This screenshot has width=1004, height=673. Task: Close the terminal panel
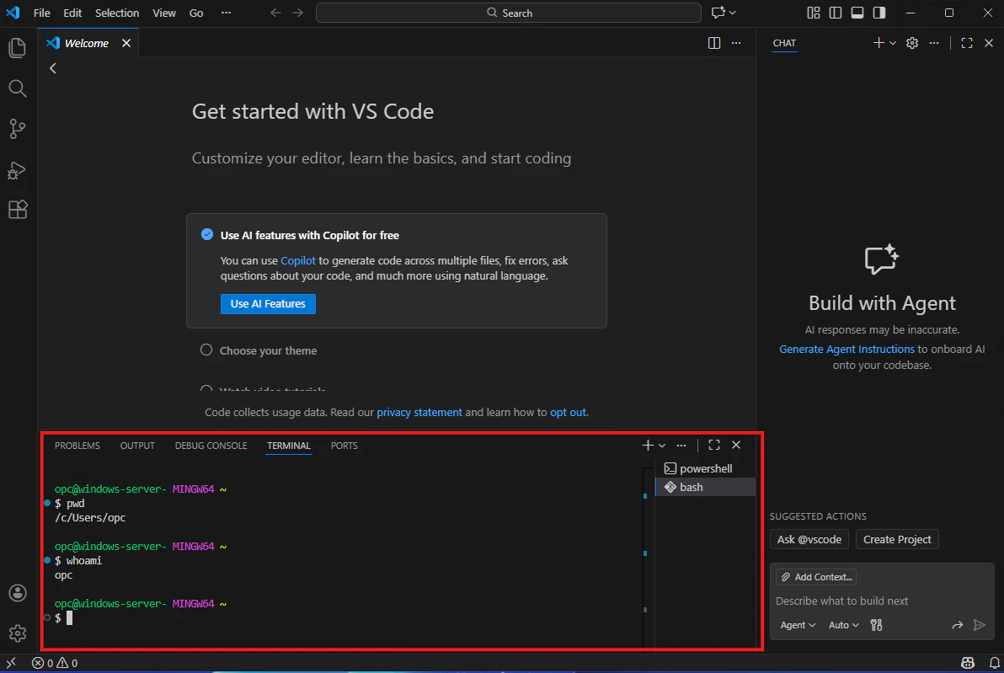coord(736,445)
